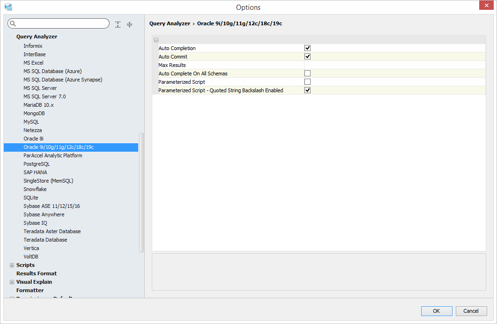Select the Results Format category
Screen dimensions: 497x324
click(37, 273)
